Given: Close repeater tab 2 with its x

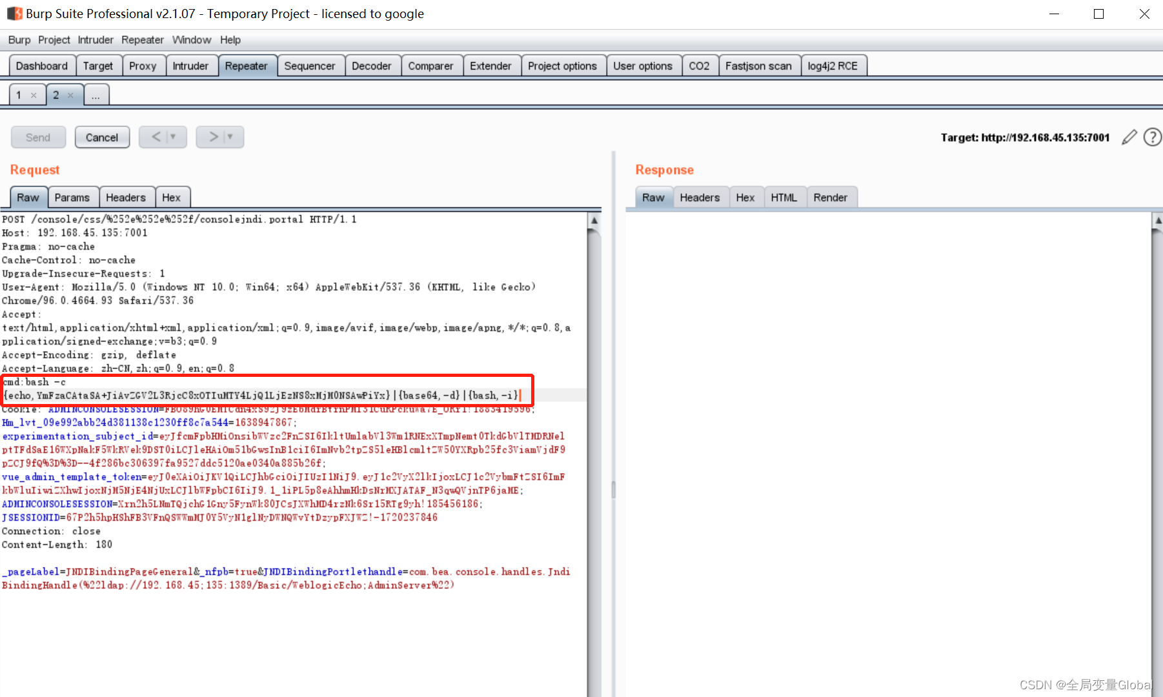Looking at the screenshot, I should 70,96.
